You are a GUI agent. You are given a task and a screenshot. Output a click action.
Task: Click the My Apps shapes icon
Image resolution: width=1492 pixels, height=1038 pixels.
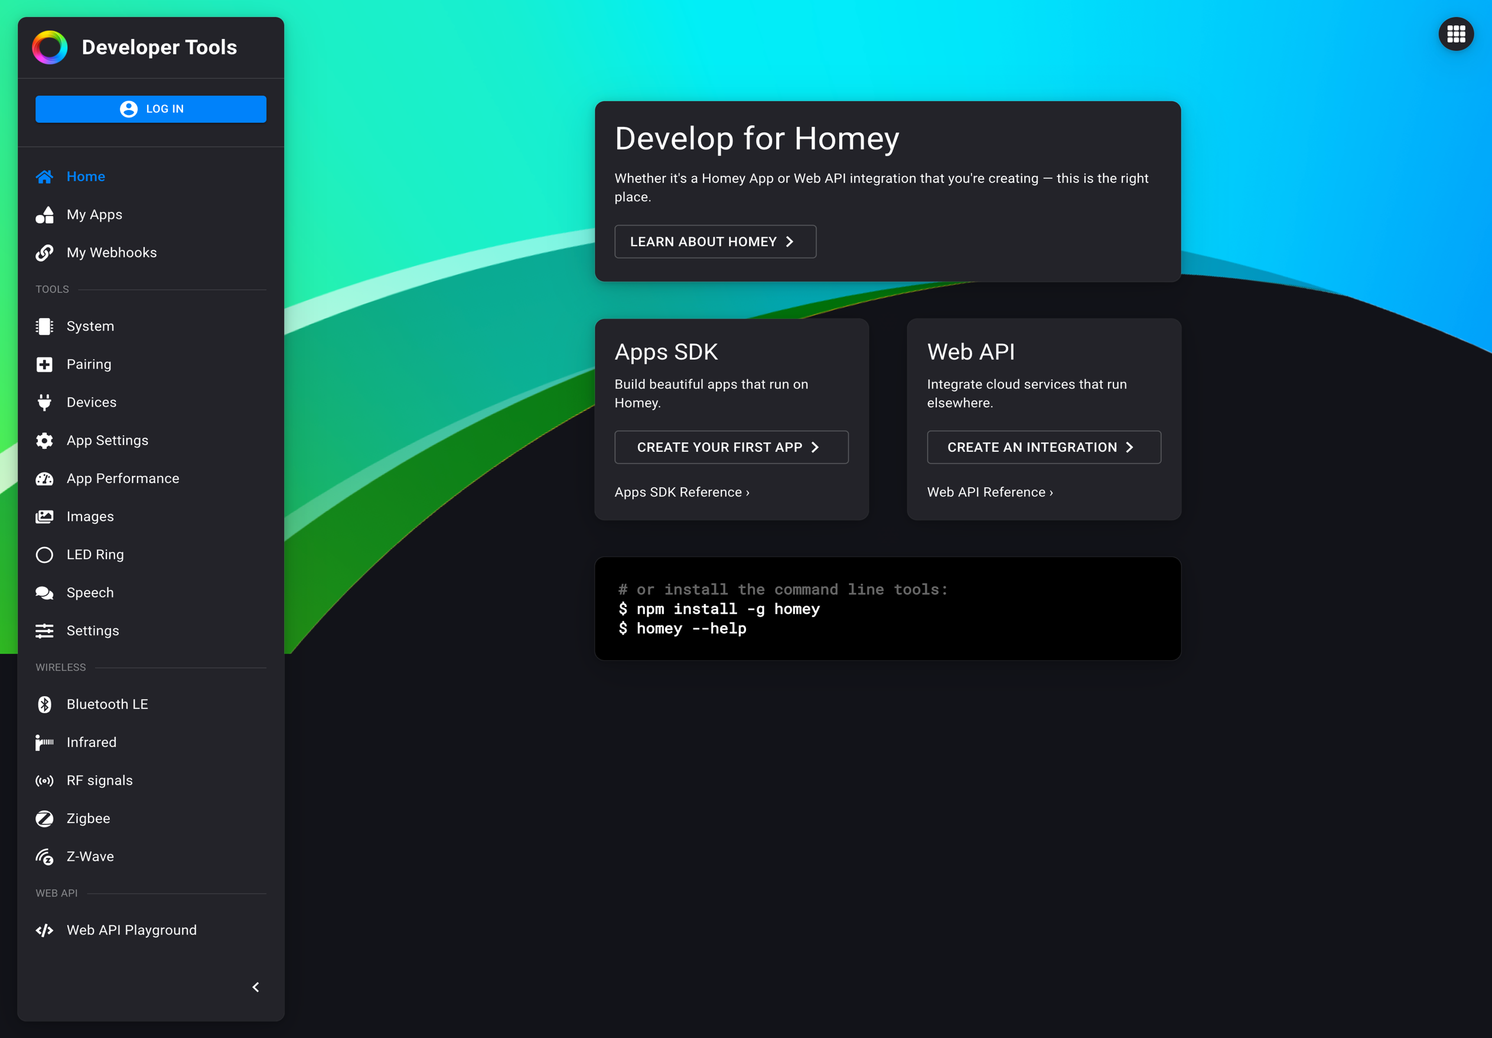coord(44,215)
